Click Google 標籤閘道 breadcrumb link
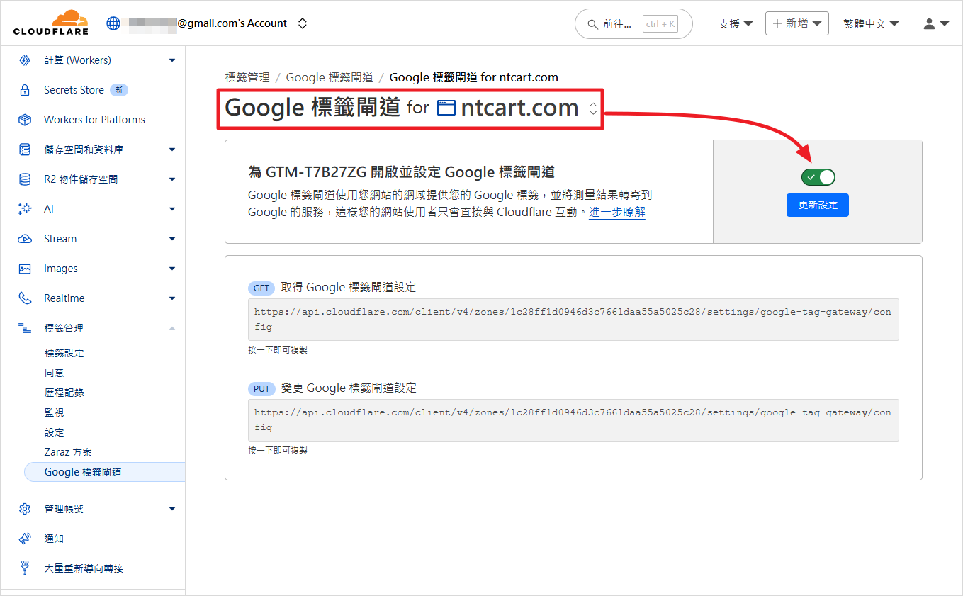This screenshot has height=596, width=963. point(330,77)
